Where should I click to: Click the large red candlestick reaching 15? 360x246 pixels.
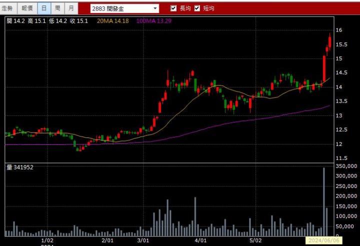[324, 68]
